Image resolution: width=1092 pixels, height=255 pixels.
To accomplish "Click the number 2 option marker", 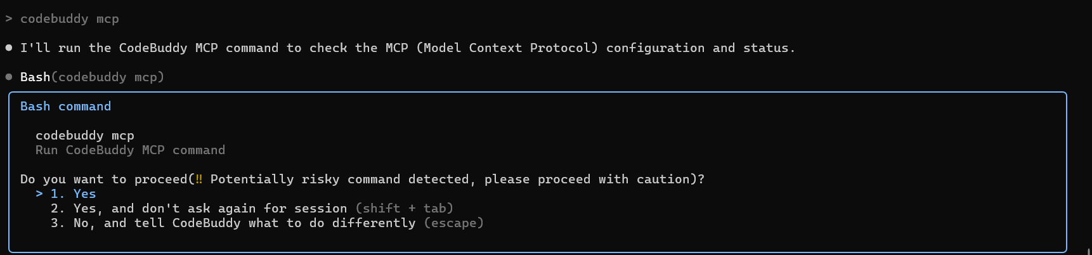I will tap(57, 209).
